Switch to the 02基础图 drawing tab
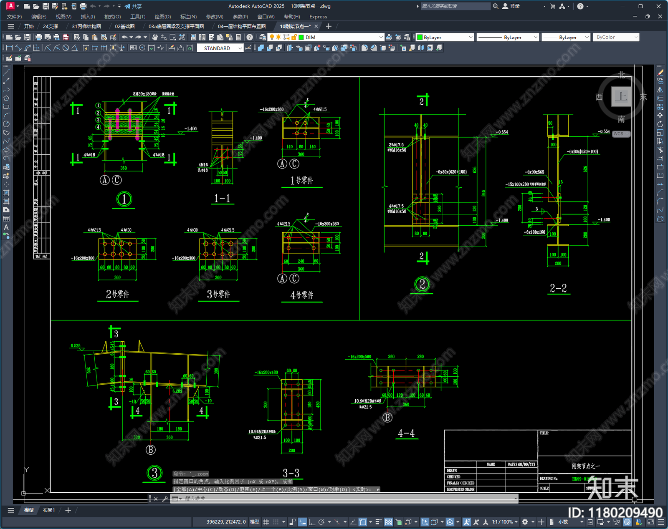668x529 pixels. (125, 26)
